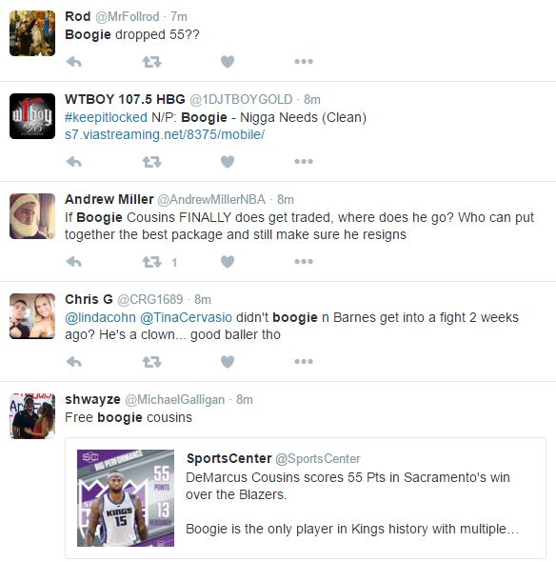Open more options on WTBOY tweet
Viewport: 556px width, 562px height.
(x=304, y=162)
